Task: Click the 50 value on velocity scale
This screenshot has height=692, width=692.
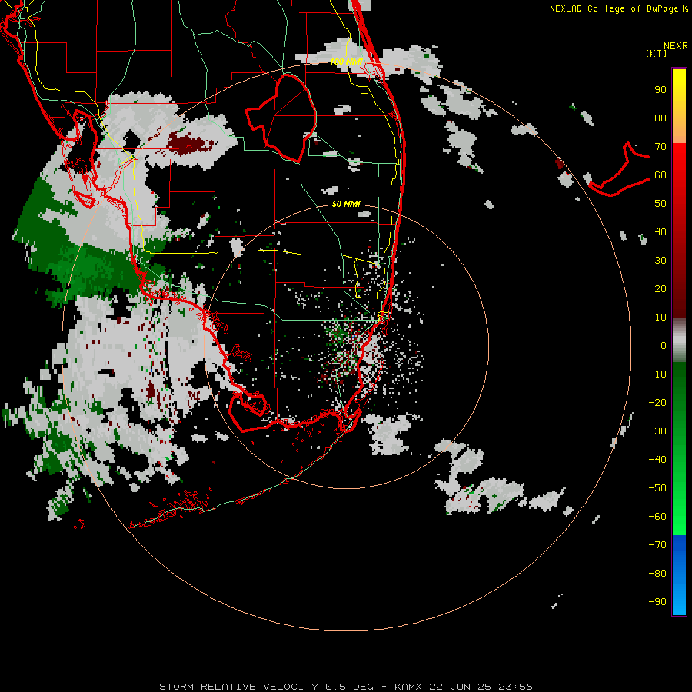Action: [x=660, y=204]
